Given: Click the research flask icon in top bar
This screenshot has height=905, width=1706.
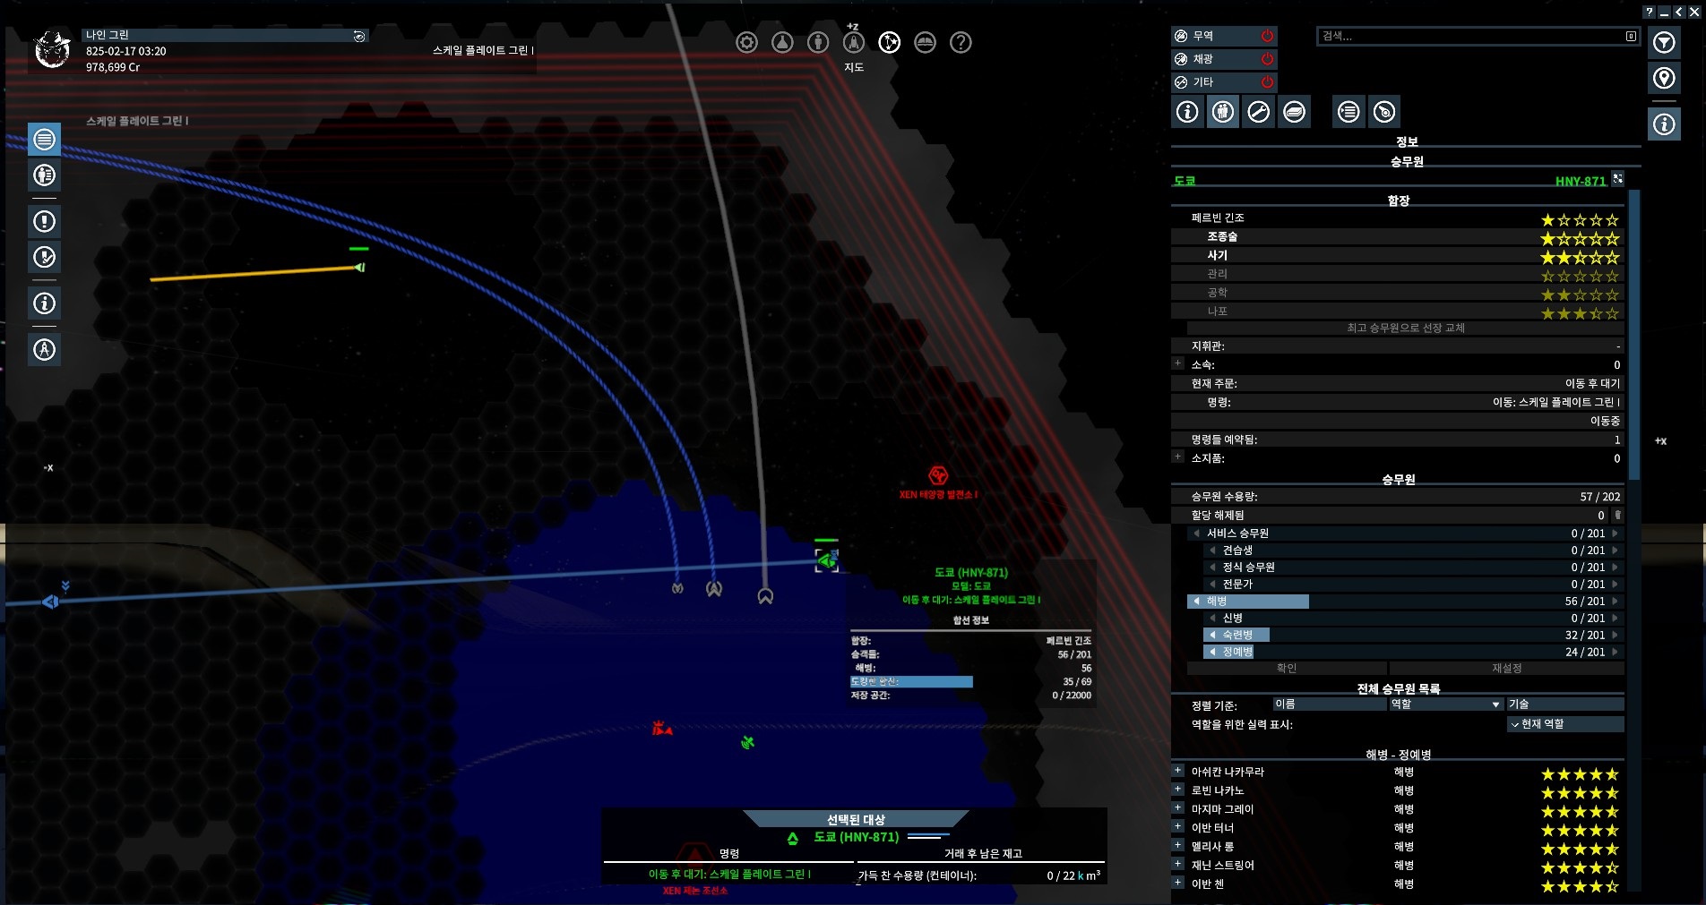Looking at the screenshot, I should (x=782, y=42).
